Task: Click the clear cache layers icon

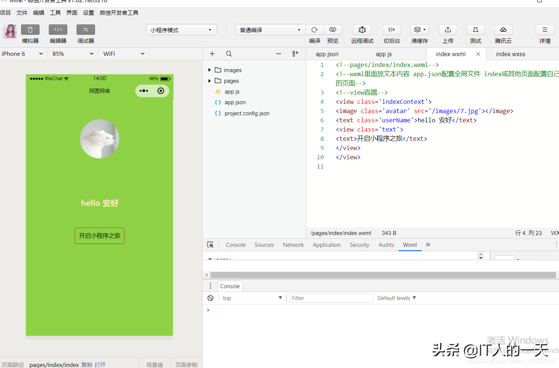Action: coord(419,30)
